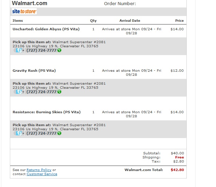Click Skype icon beside Gravity Rush pickup phone
The image size is (216, 187).
(x=19, y=92)
